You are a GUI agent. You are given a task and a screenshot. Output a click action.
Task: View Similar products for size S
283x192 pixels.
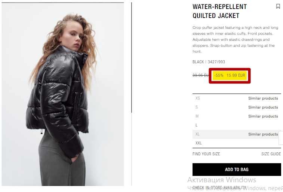(x=263, y=107)
